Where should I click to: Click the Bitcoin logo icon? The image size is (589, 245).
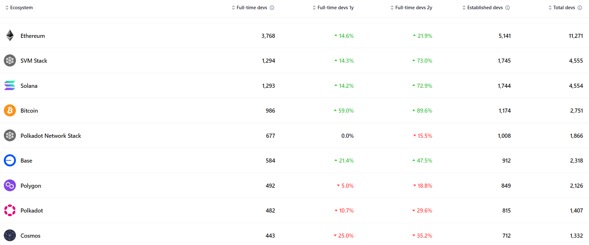pyautogui.click(x=10, y=110)
